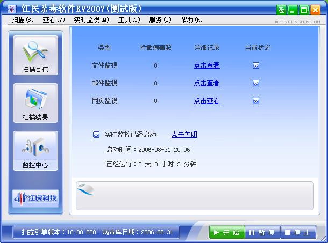Click the 拦截病毒数 column header
This screenshot has height=243, width=328.
[155, 48]
